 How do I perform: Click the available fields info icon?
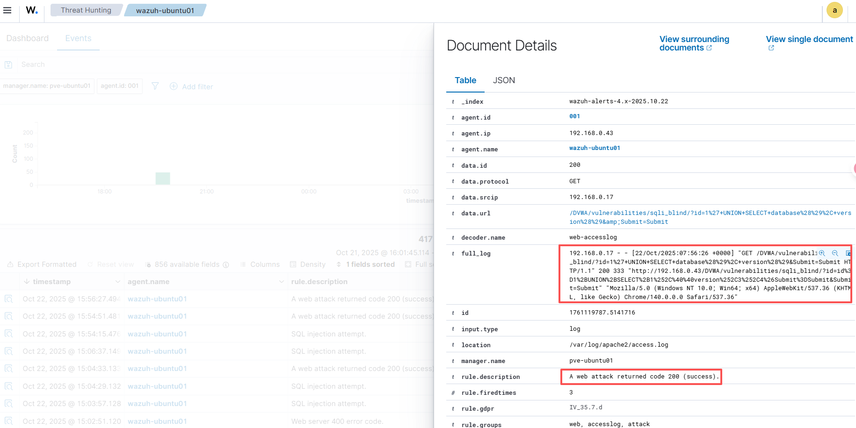pyautogui.click(x=226, y=265)
